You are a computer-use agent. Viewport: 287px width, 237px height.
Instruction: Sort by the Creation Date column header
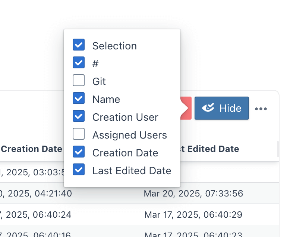32,149
